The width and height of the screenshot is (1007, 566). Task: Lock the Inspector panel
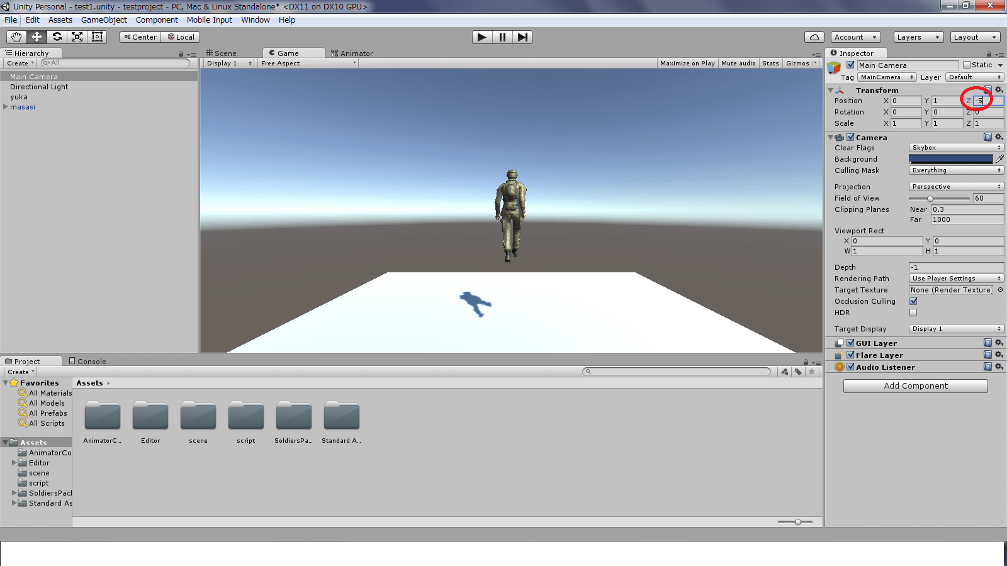tap(989, 54)
